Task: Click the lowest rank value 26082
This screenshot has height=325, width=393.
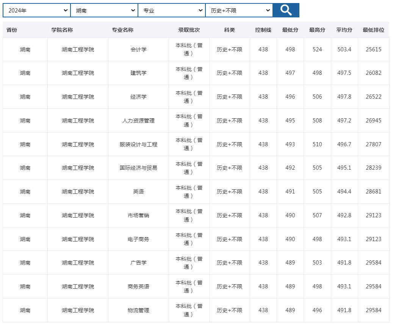Action: pyautogui.click(x=373, y=73)
